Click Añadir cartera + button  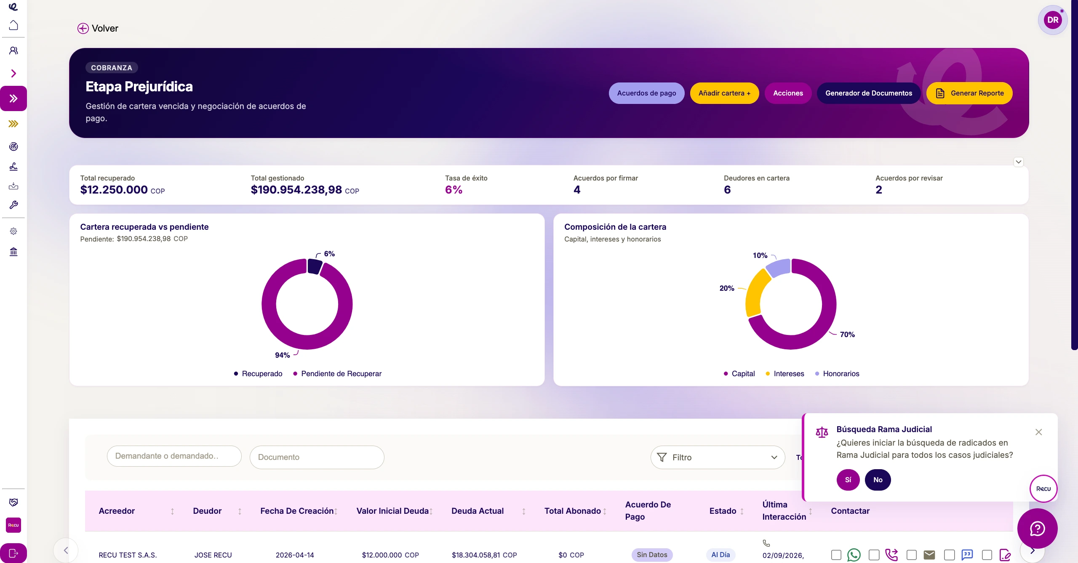pos(724,93)
